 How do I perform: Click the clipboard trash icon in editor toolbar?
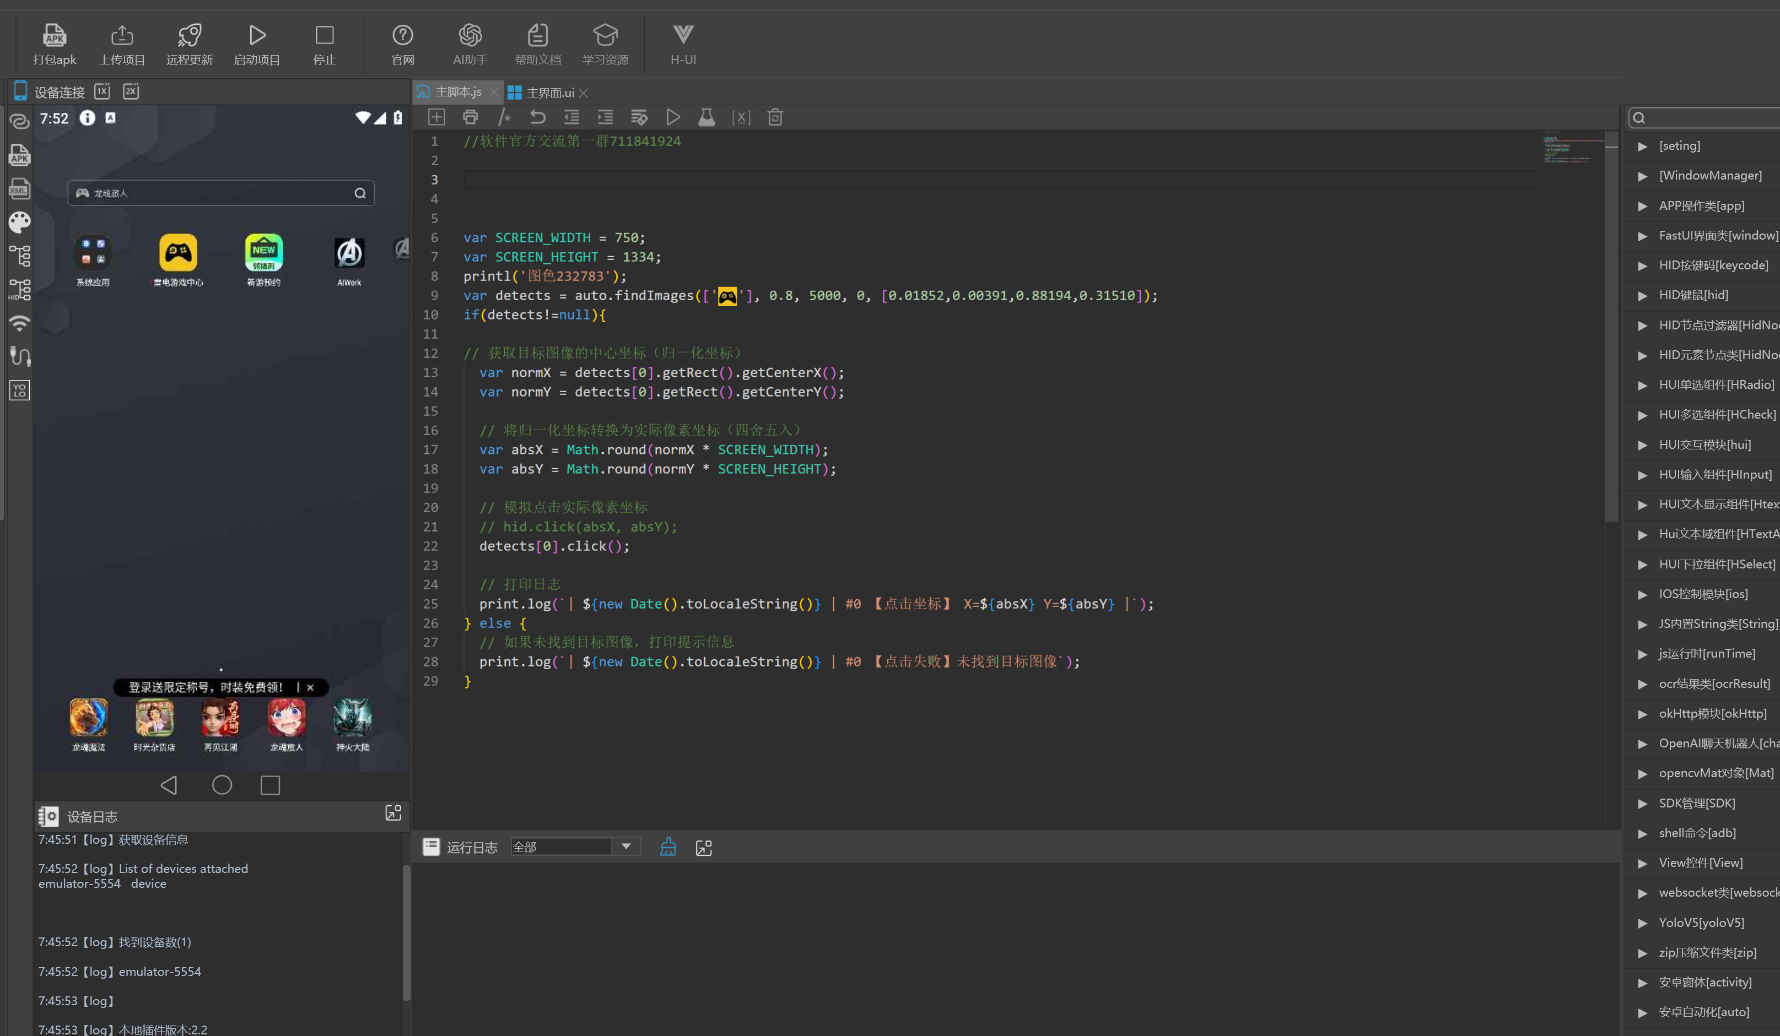(775, 117)
